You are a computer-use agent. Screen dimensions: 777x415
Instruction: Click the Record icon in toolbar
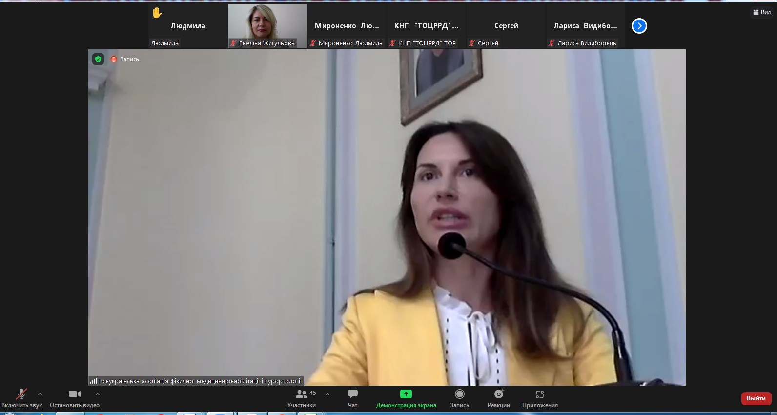(x=459, y=394)
